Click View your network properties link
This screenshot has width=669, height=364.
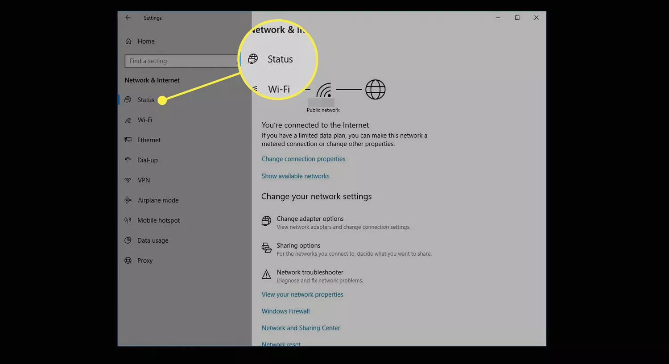click(302, 294)
